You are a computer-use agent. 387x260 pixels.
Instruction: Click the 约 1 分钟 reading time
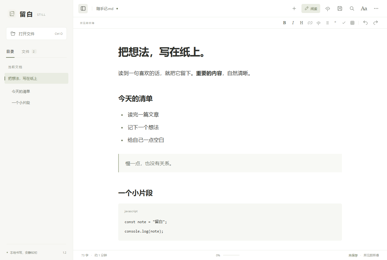(101, 255)
